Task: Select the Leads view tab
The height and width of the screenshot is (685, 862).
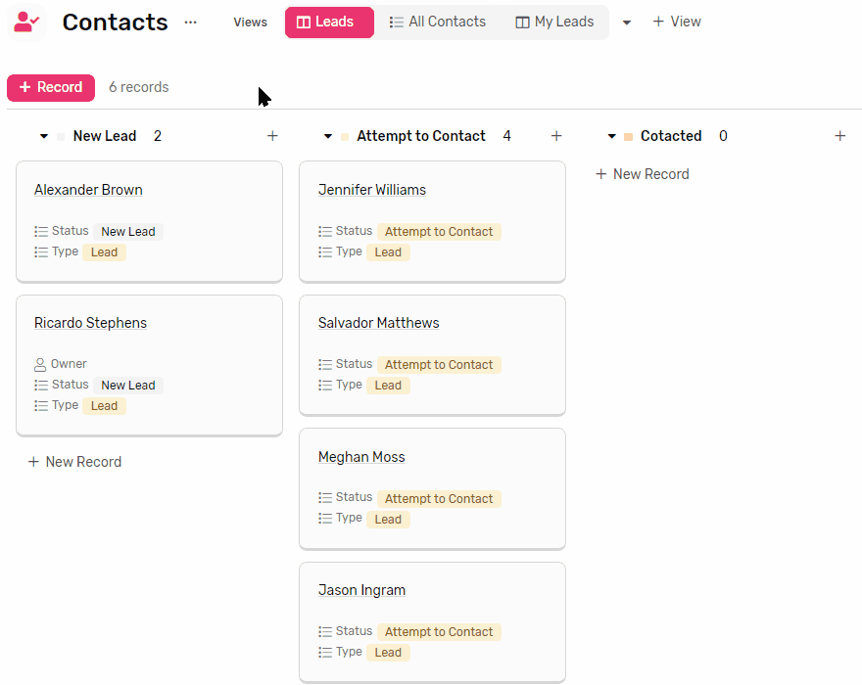Action: click(x=329, y=22)
